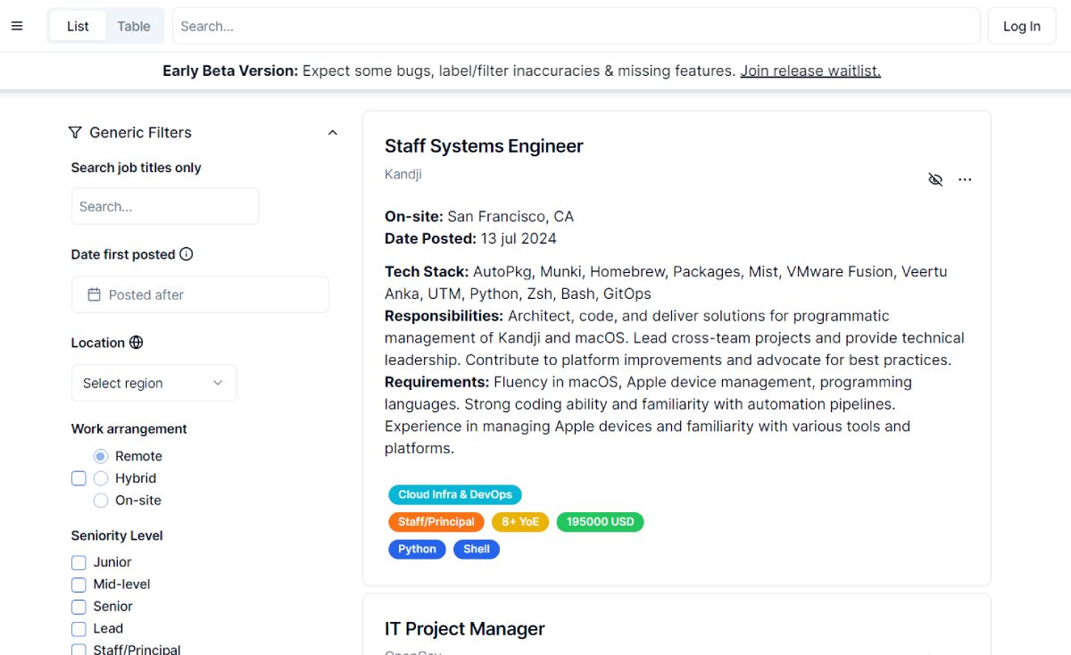The width and height of the screenshot is (1071, 655).
Task: Click the Seniority Level heading
Action: pos(117,535)
